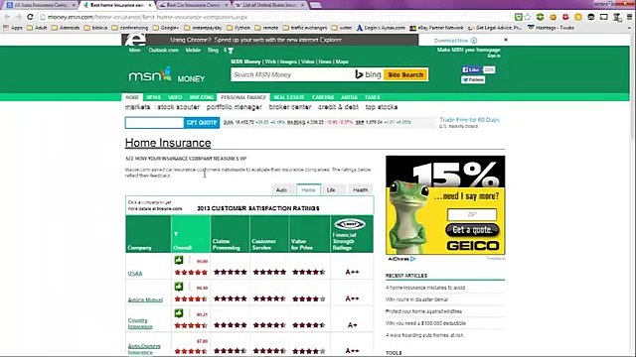
Task: Click the Bing trophy rewards icon
Action: click(231, 51)
